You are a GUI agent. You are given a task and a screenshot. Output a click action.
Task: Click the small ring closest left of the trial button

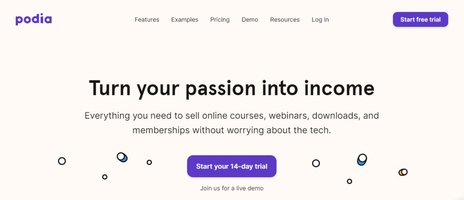(149, 162)
